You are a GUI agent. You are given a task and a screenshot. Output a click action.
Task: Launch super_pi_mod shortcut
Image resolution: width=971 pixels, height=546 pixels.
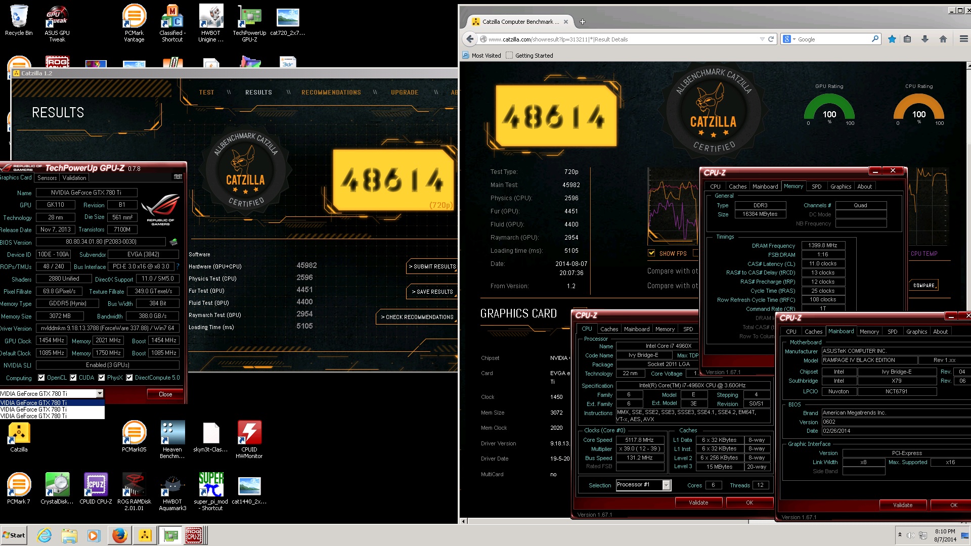point(211,491)
